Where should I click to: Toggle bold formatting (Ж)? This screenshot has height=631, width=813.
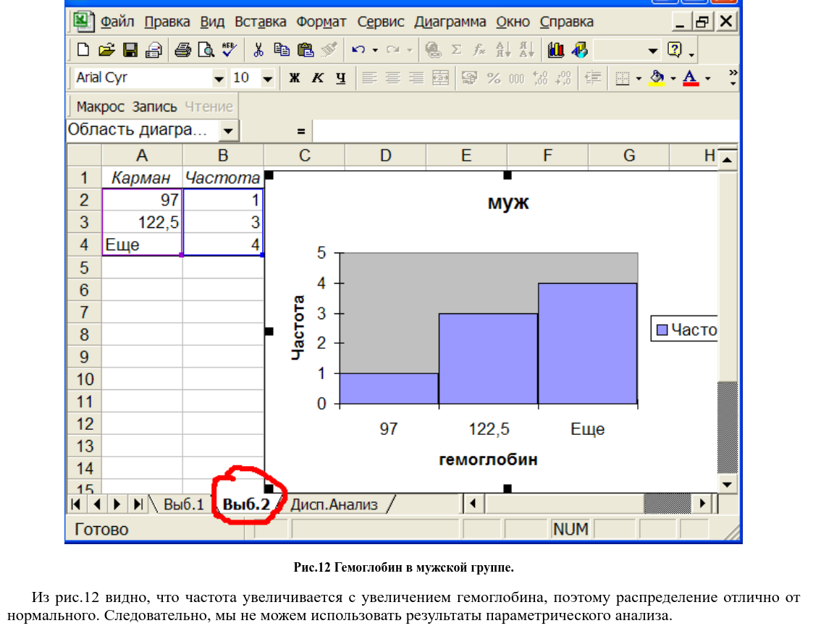pos(295,78)
